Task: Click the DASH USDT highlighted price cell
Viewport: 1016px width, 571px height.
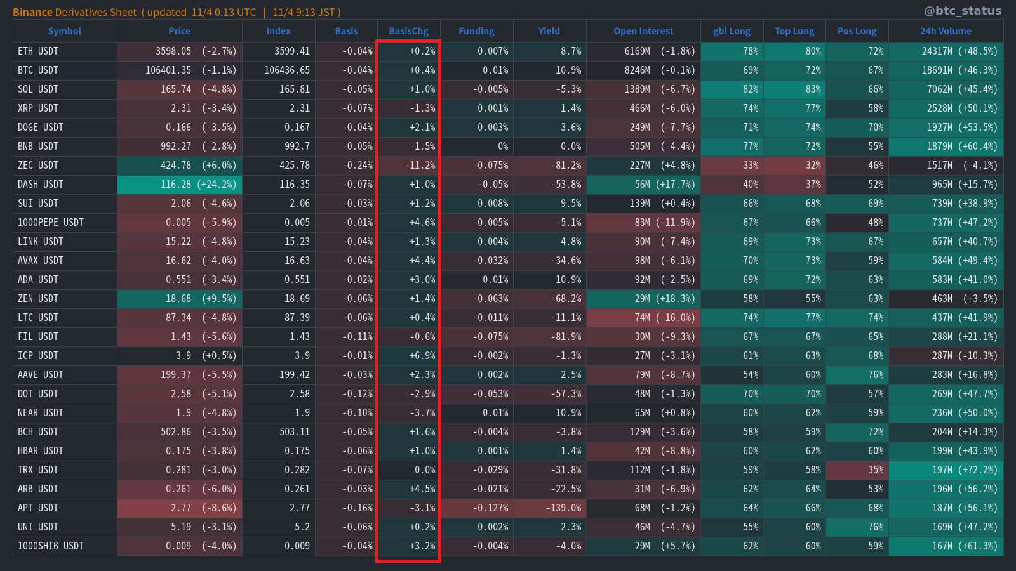Action: (x=180, y=185)
